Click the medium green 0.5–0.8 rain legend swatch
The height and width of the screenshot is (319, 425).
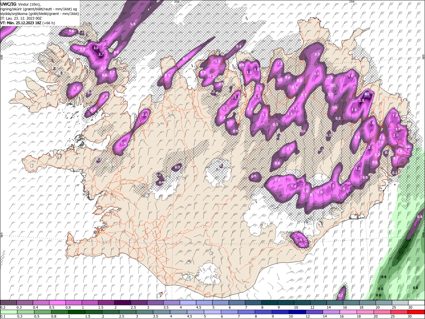click(43, 312)
